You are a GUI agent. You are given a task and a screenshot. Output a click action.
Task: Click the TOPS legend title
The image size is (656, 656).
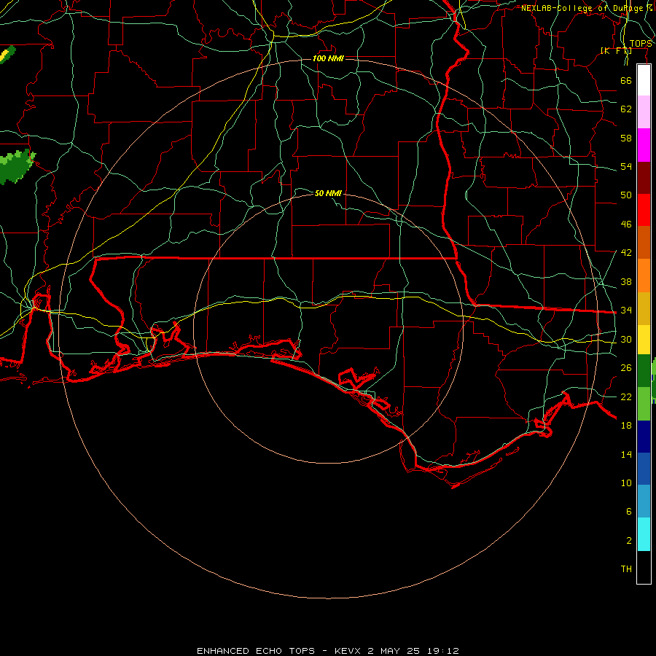641,44
